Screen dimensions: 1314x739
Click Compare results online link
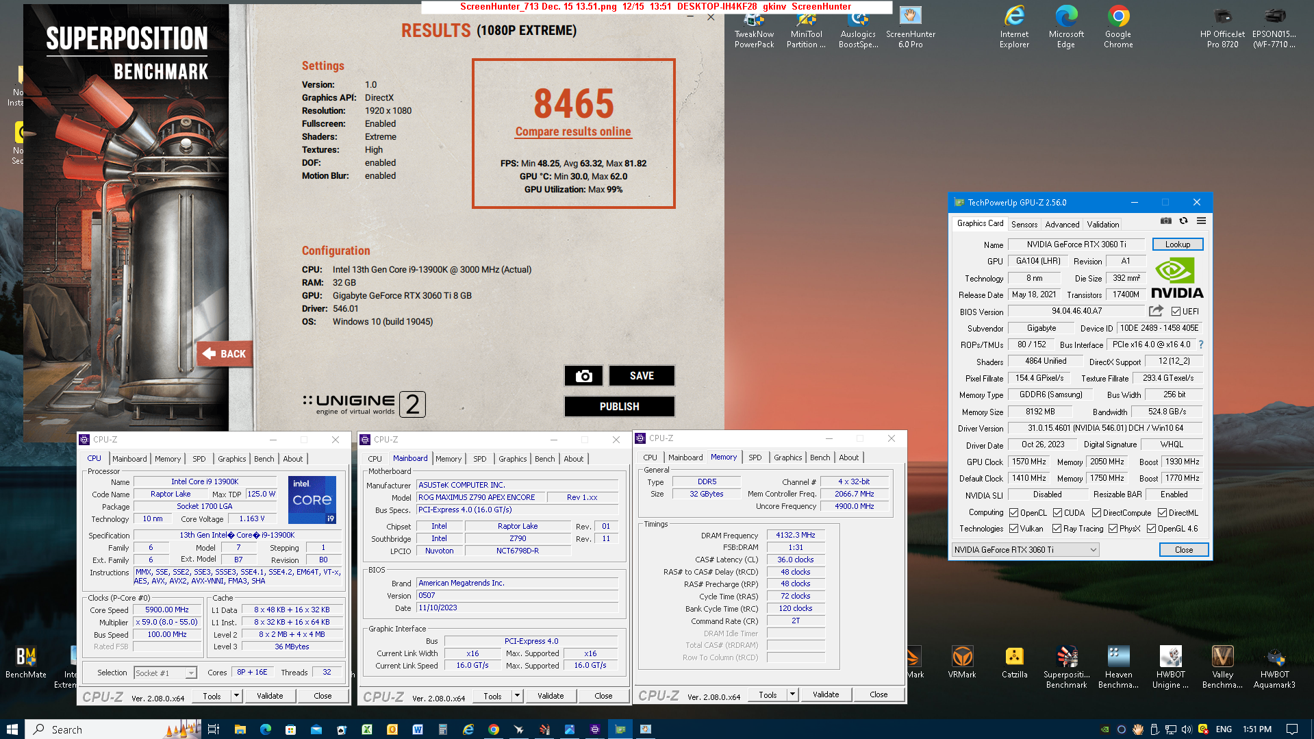573,131
